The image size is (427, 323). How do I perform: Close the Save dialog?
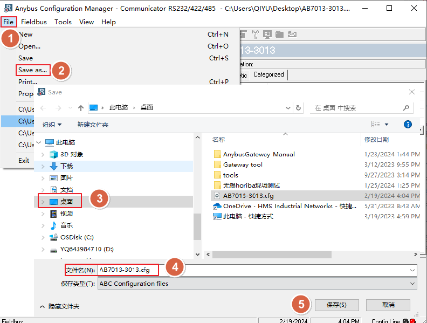point(412,92)
